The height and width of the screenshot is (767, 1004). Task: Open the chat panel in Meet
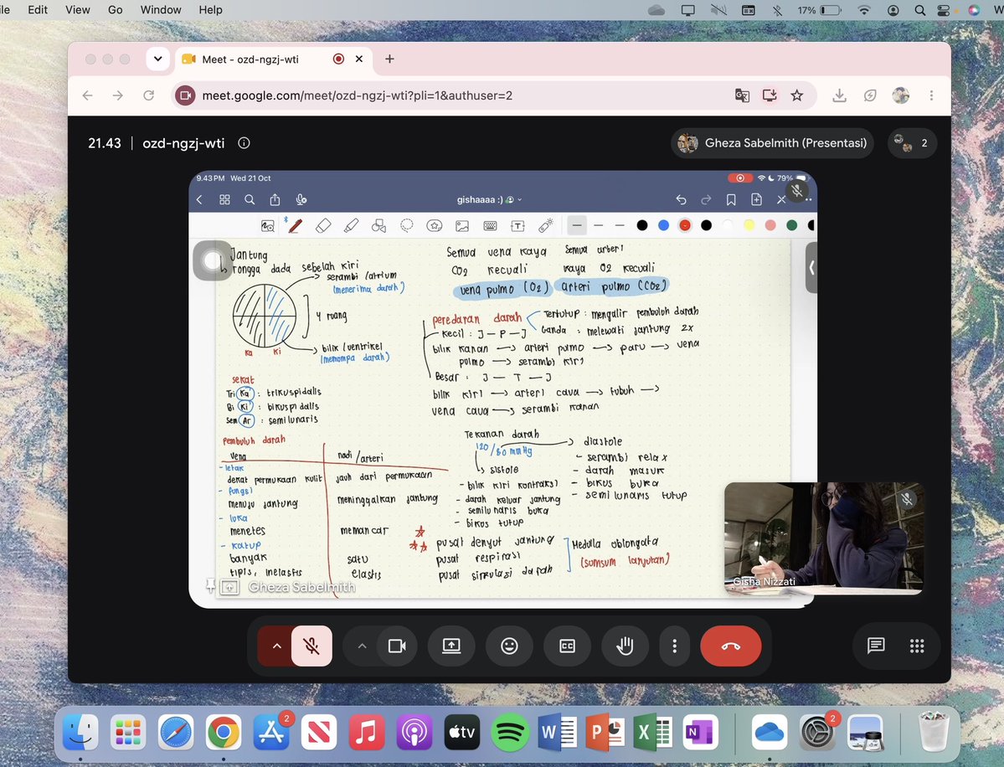[876, 646]
